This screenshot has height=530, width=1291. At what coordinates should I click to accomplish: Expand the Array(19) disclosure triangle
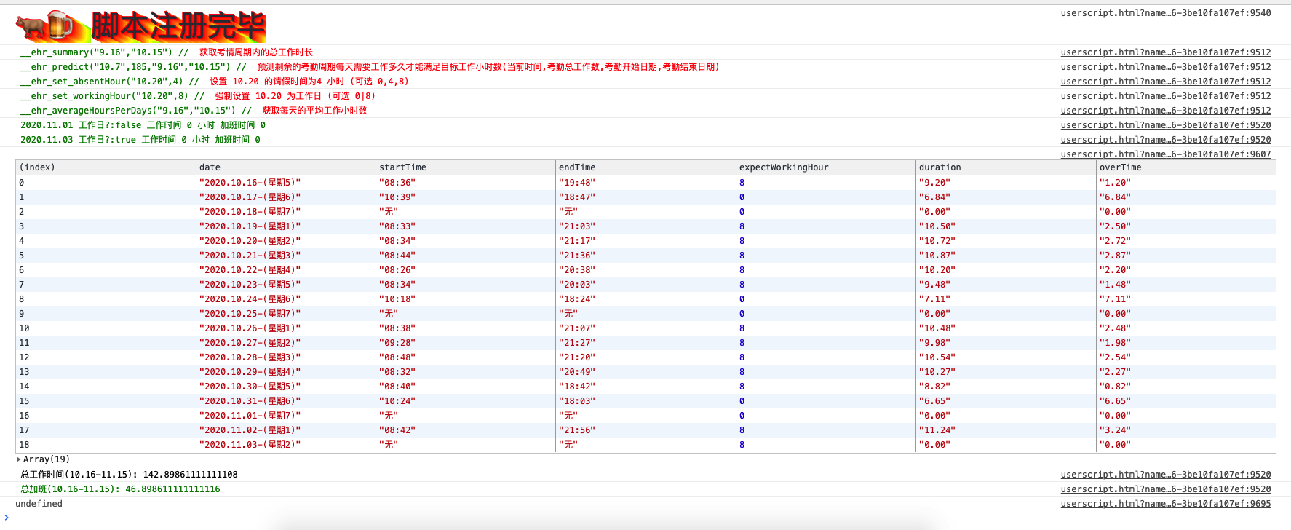(18, 459)
